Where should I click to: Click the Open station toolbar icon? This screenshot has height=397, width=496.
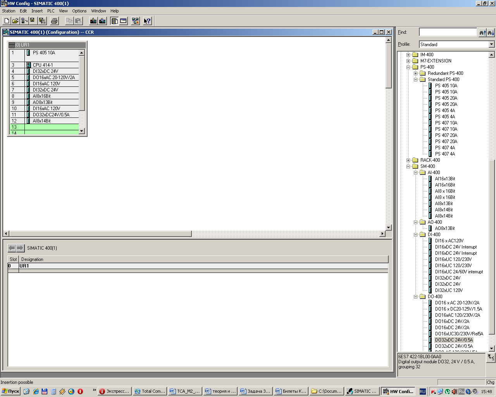pyautogui.click(x=15, y=21)
